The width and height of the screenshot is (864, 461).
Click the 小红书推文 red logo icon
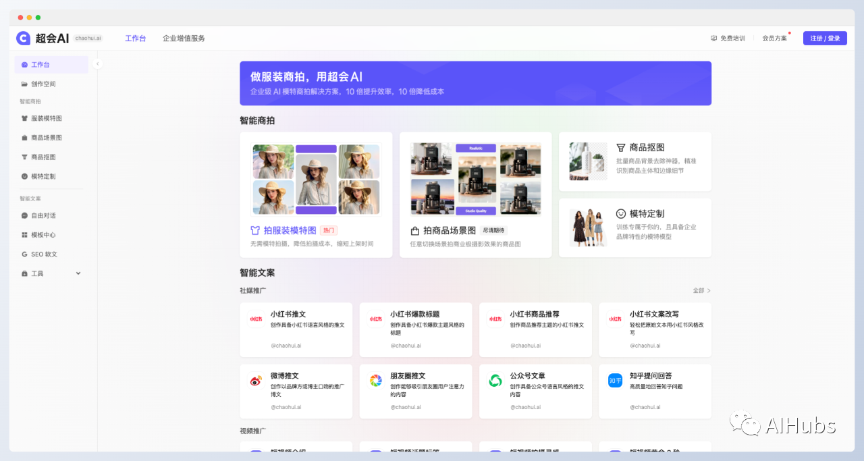pyautogui.click(x=256, y=319)
